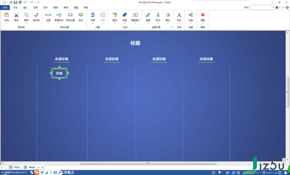
Task: Switch to the Insert ribbon tab
Action: tap(25, 8)
